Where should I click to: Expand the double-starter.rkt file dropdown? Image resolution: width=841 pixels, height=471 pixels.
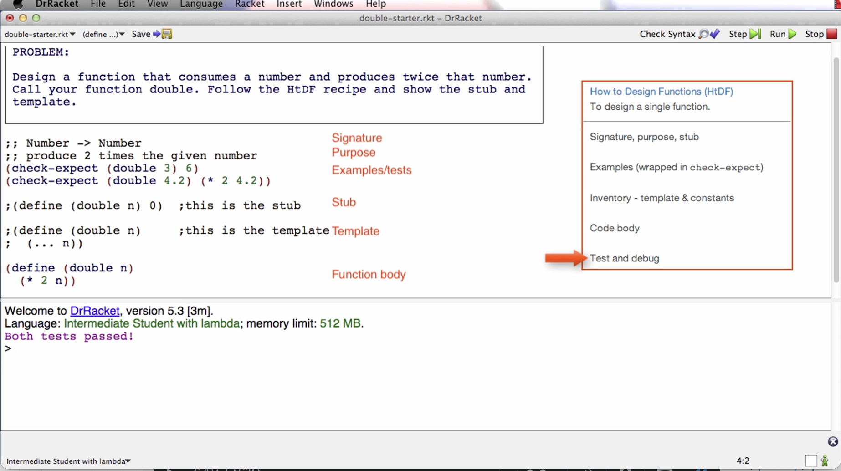[x=40, y=34]
